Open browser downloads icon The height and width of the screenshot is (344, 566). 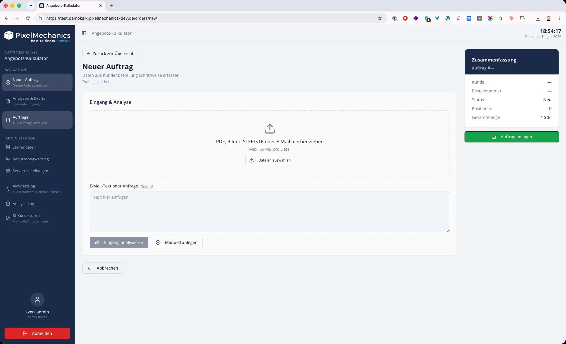(x=538, y=18)
